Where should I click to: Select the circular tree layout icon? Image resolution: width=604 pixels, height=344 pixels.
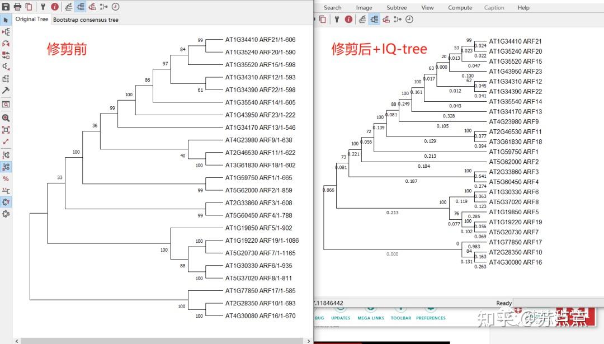(91, 6)
